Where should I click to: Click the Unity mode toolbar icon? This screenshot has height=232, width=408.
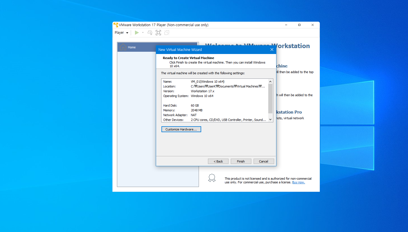pyautogui.click(x=167, y=33)
